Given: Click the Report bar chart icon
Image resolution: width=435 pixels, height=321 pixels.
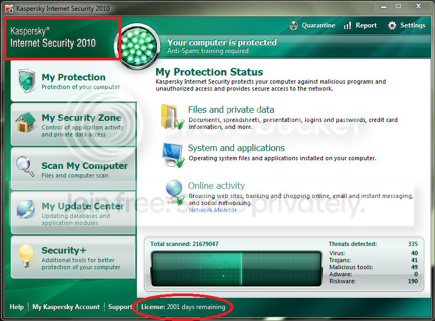Looking at the screenshot, I should point(347,25).
